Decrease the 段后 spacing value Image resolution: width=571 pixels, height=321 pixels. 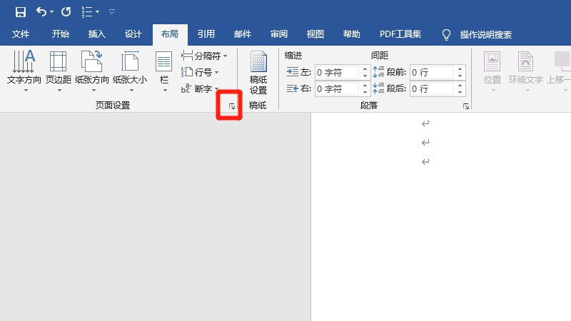pyautogui.click(x=460, y=92)
